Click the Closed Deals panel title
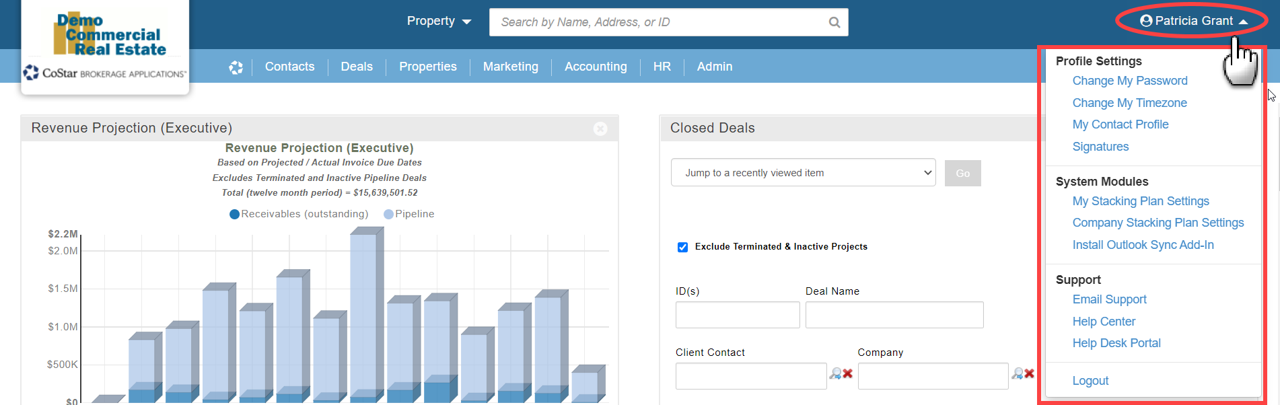The width and height of the screenshot is (1280, 405). click(712, 128)
